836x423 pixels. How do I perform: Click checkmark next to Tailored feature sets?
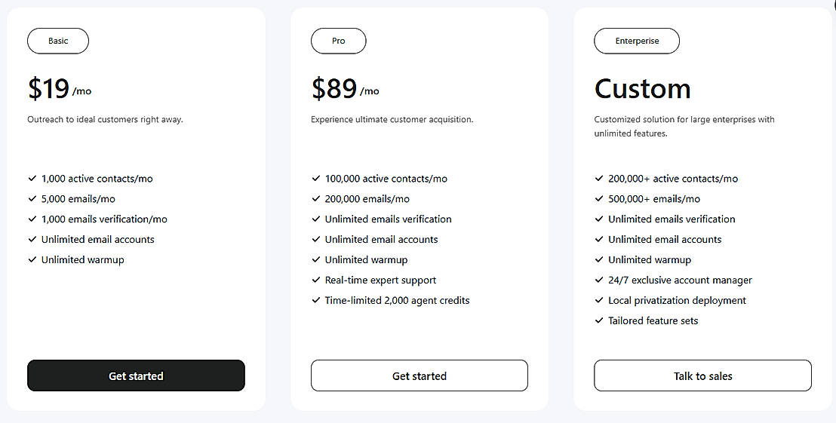[x=599, y=320]
